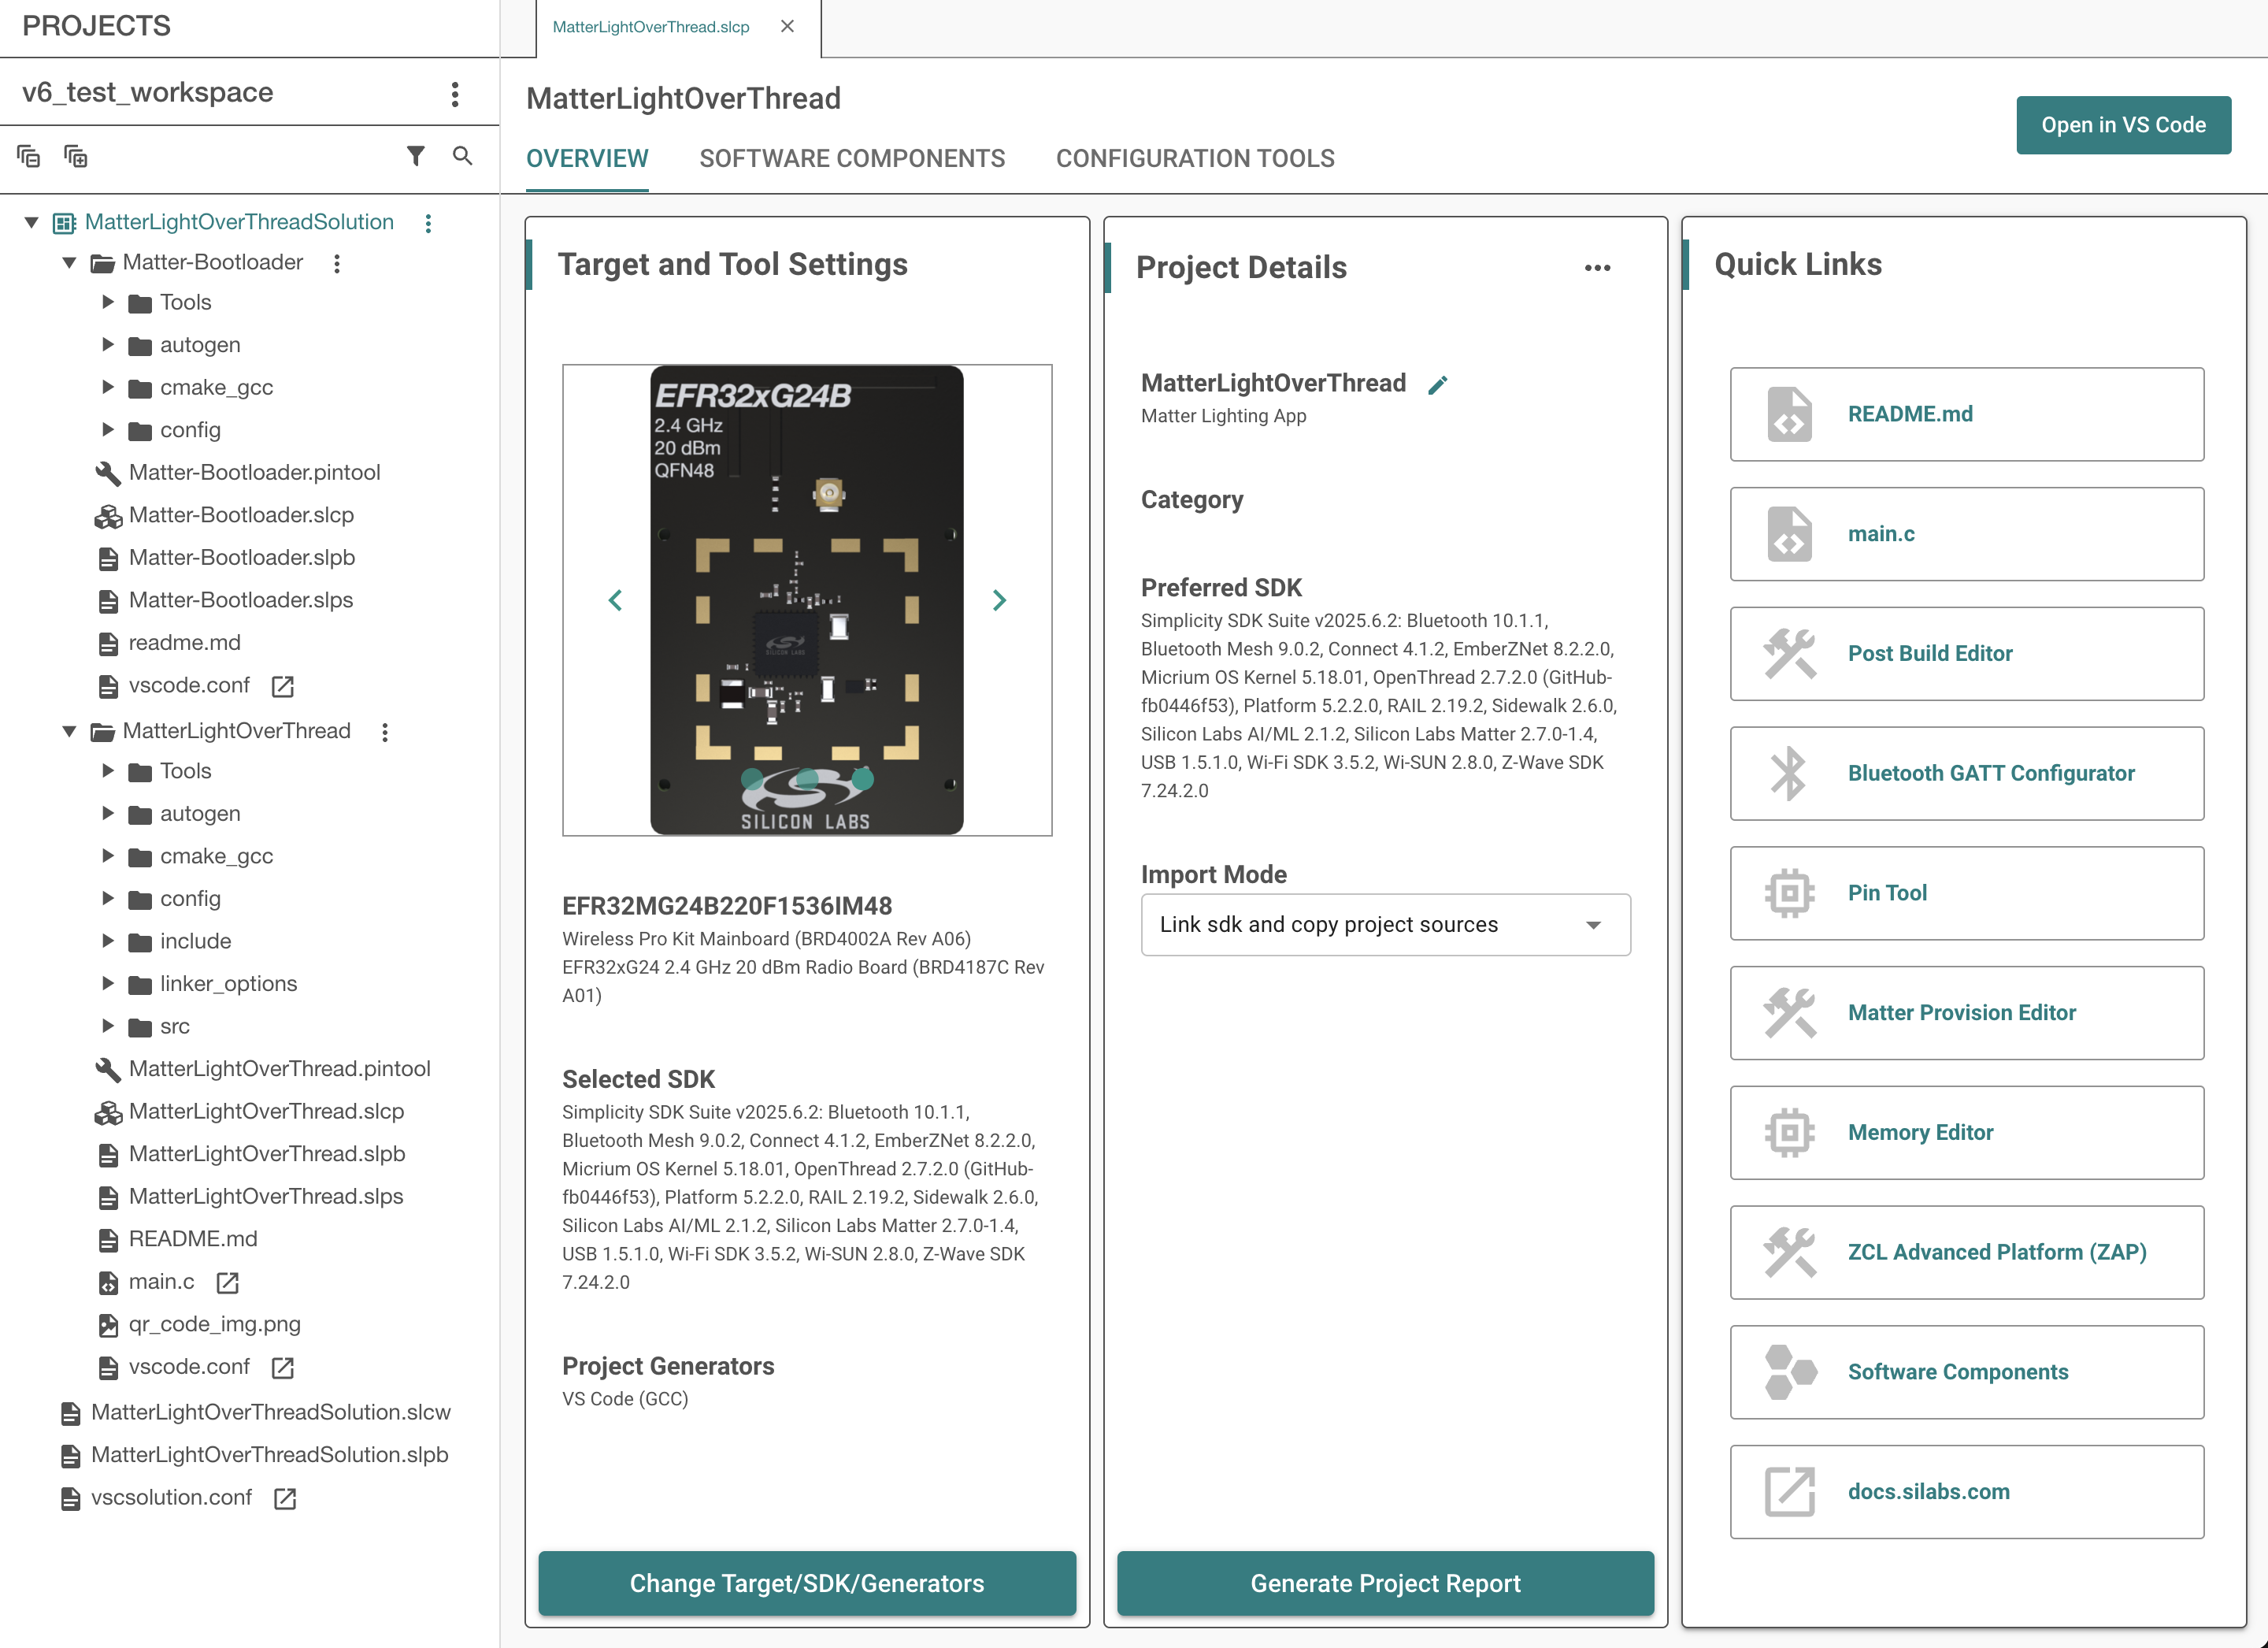Screen dimensions: 2268x1648
Task: Open external-link icon beside main.c
Action: click(x=227, y=1282)
